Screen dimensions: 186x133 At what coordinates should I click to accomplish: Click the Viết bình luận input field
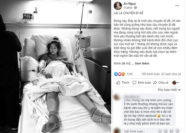[x=140, y=131]
